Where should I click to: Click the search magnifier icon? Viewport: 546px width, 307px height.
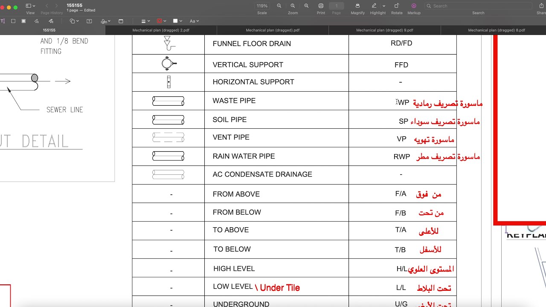pyautogui.click(x=428, y=6)
